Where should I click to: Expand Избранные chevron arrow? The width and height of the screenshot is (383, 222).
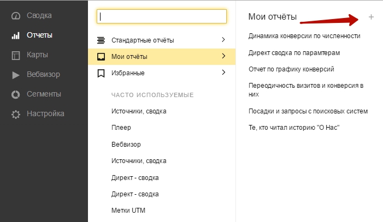click(x=223, y=72)
